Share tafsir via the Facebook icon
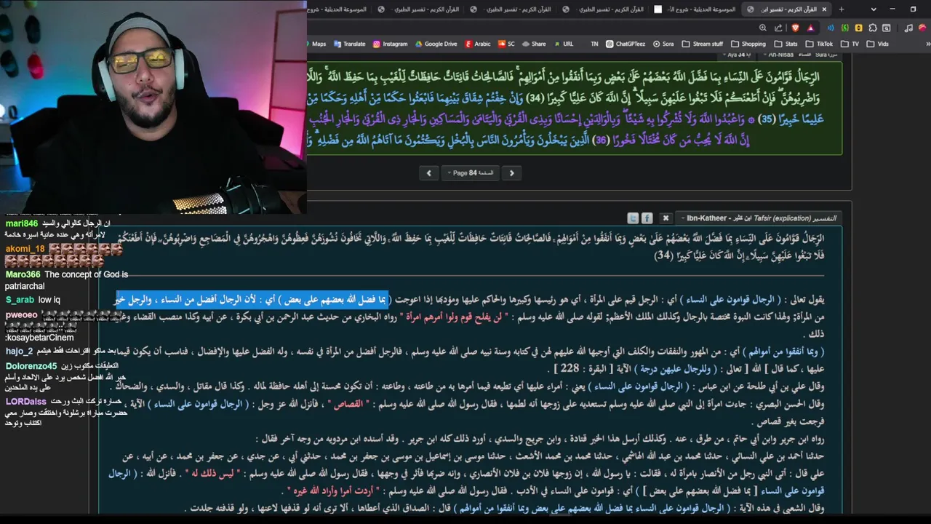The height and width of the screenshot is (524, 931). 647,218
